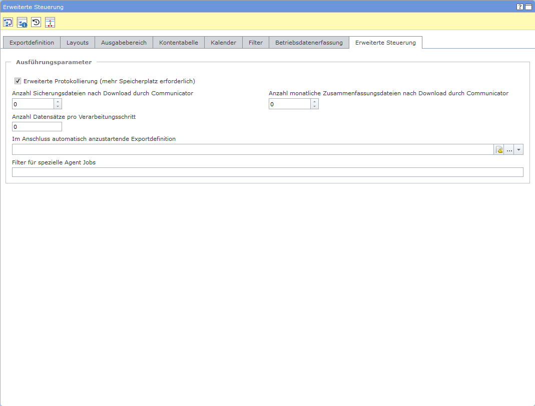The height and width of the screenshot is (406, 535).
Task: Increase monatliche Zusammenfassungsdateien spinner value
Action: pos(314,101)
